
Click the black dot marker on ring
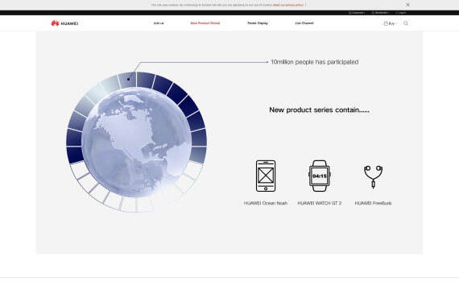(128, 79)
